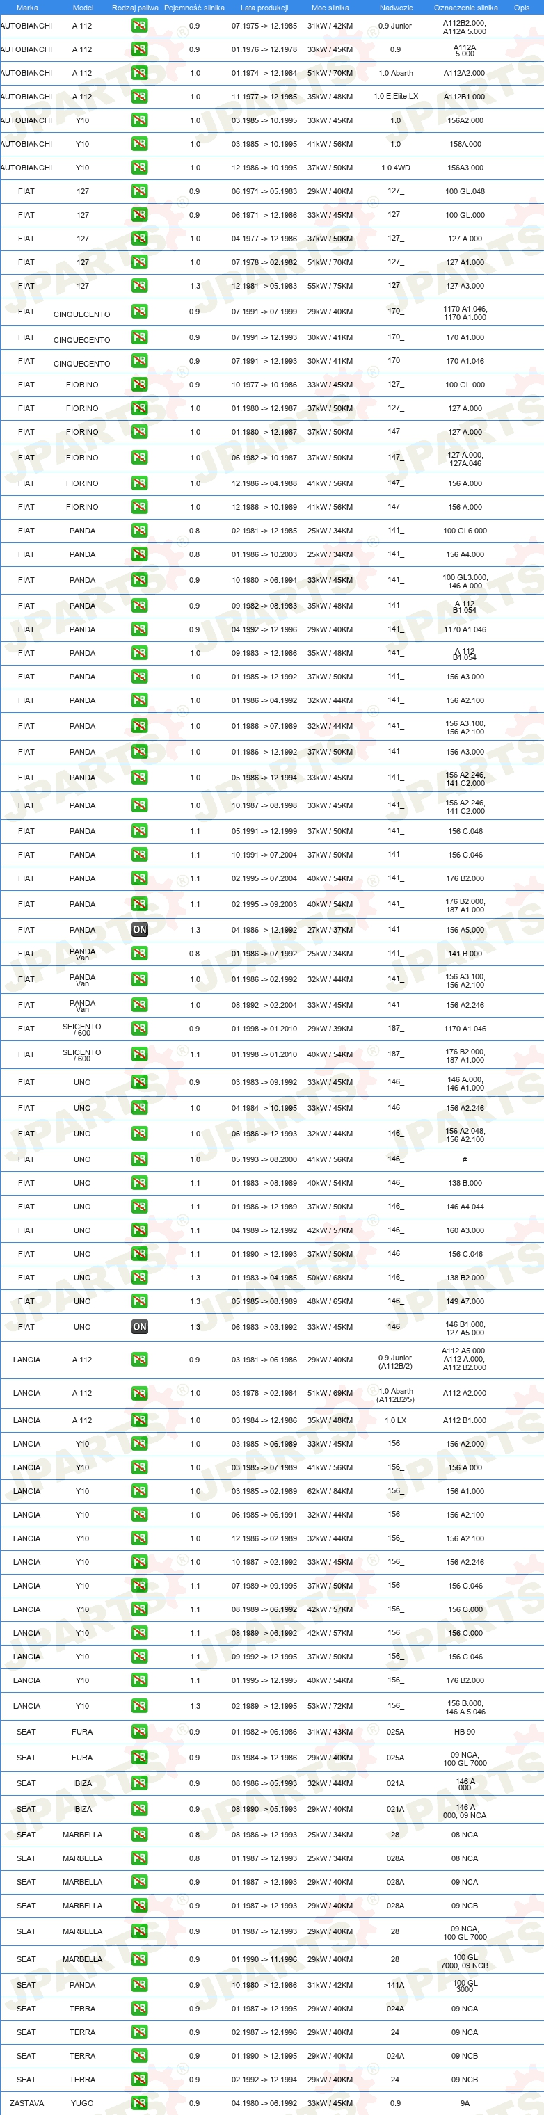Select the power value '55kW / 75KM'
544x2115 pixels.
[x=330, y=287]
